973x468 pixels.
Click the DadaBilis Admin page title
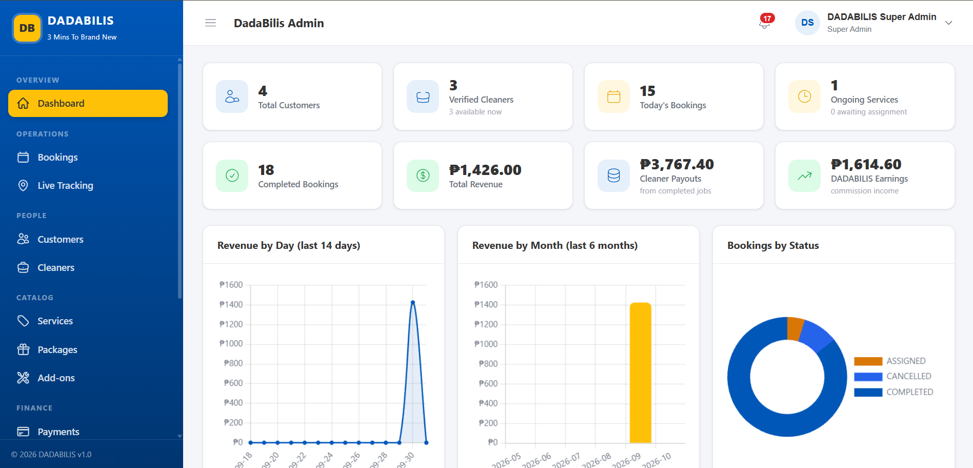[x=279, y=23]
